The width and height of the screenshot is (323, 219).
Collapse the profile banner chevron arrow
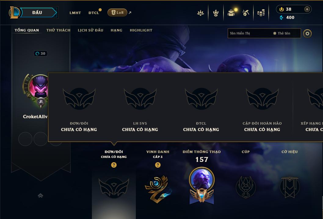pos(41,195)
